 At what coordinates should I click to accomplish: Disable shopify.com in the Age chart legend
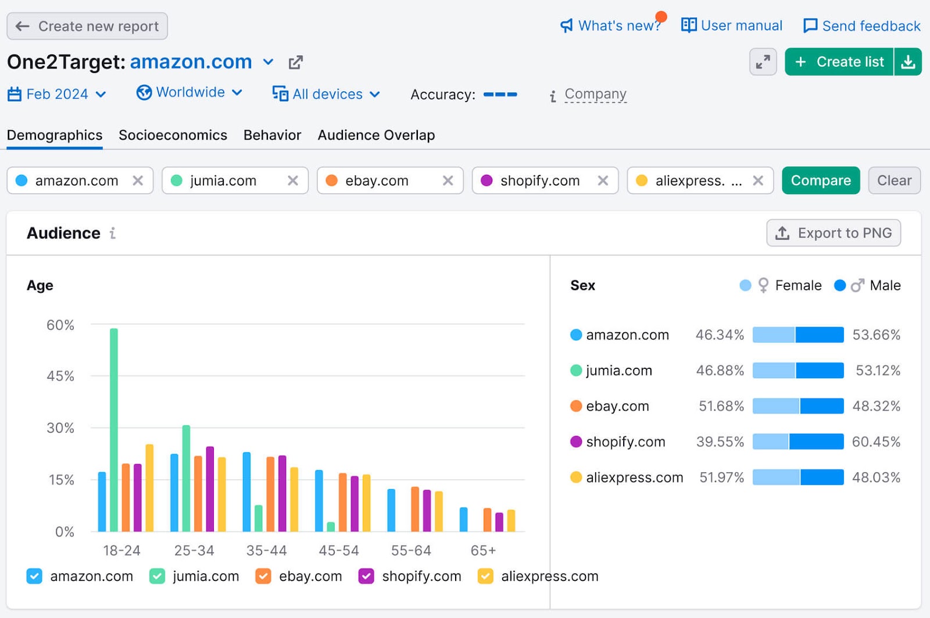click(x=366, y=576)
